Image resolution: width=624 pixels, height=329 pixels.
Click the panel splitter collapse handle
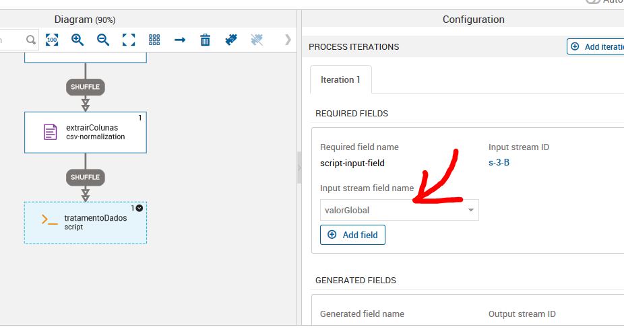point(299,168)
